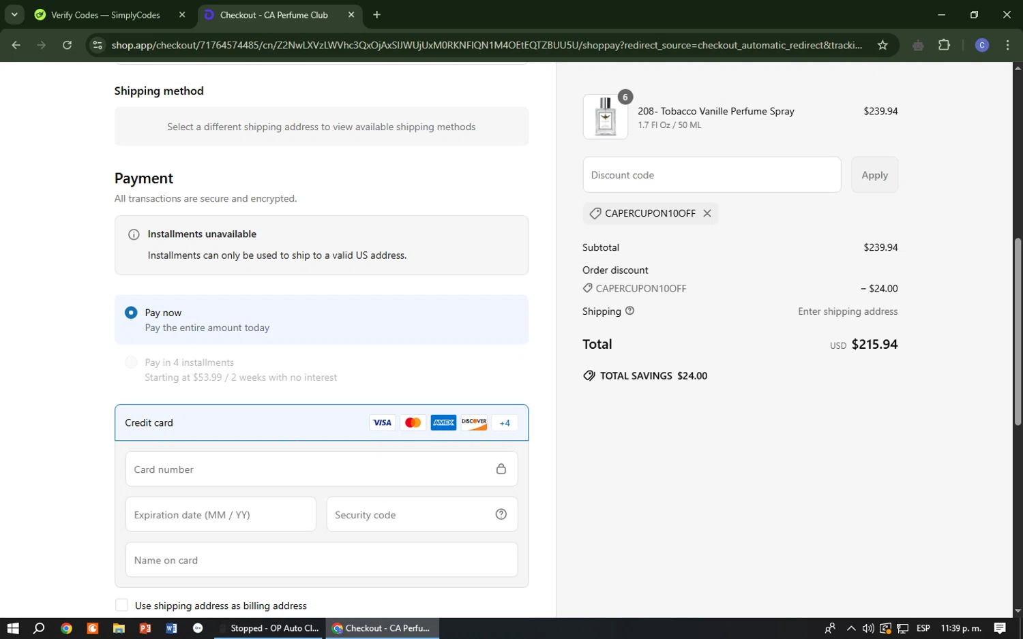This screenshot has height=639, width=1023.
Task: Click the volume speaker tray icon
Action: click(x=868, y=628)
